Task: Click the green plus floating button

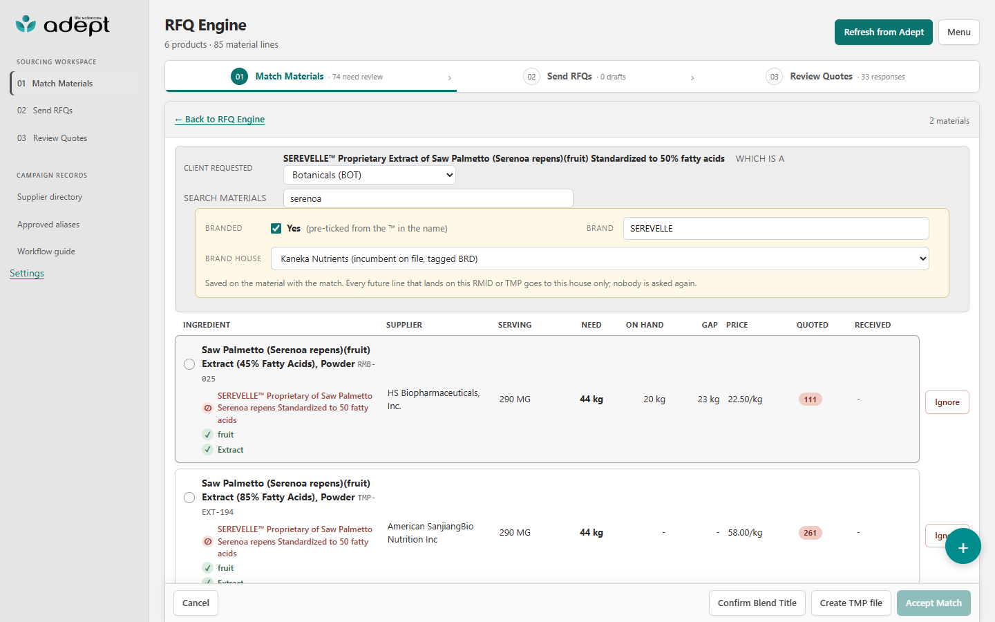Action: coord(963,547)
